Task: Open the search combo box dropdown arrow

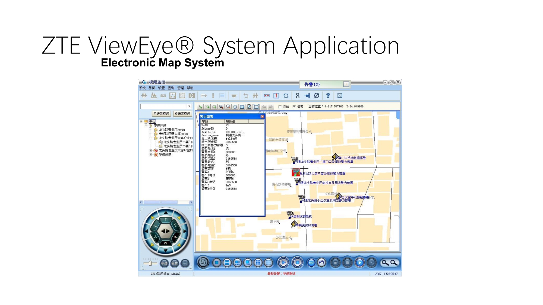Action: click(x=190, y=106)
